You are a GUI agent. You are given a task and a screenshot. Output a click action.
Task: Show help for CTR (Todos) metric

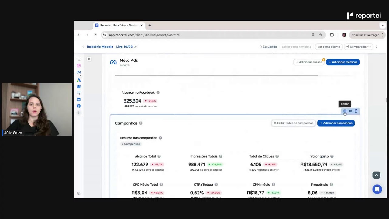216,185
